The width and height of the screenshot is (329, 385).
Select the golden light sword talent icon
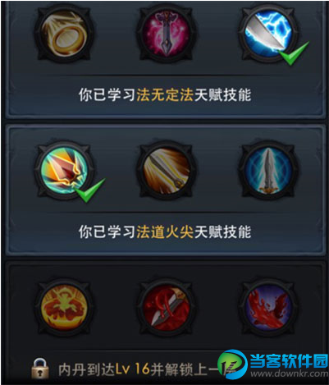pyautogui.click(x=167, y=170)
